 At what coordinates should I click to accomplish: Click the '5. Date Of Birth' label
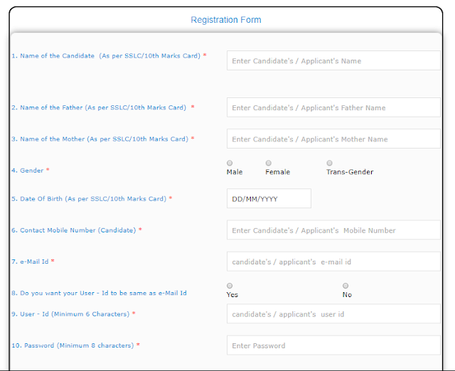92,199
